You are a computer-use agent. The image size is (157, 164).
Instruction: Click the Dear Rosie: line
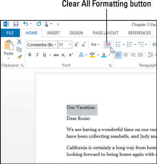click(78, 118)
